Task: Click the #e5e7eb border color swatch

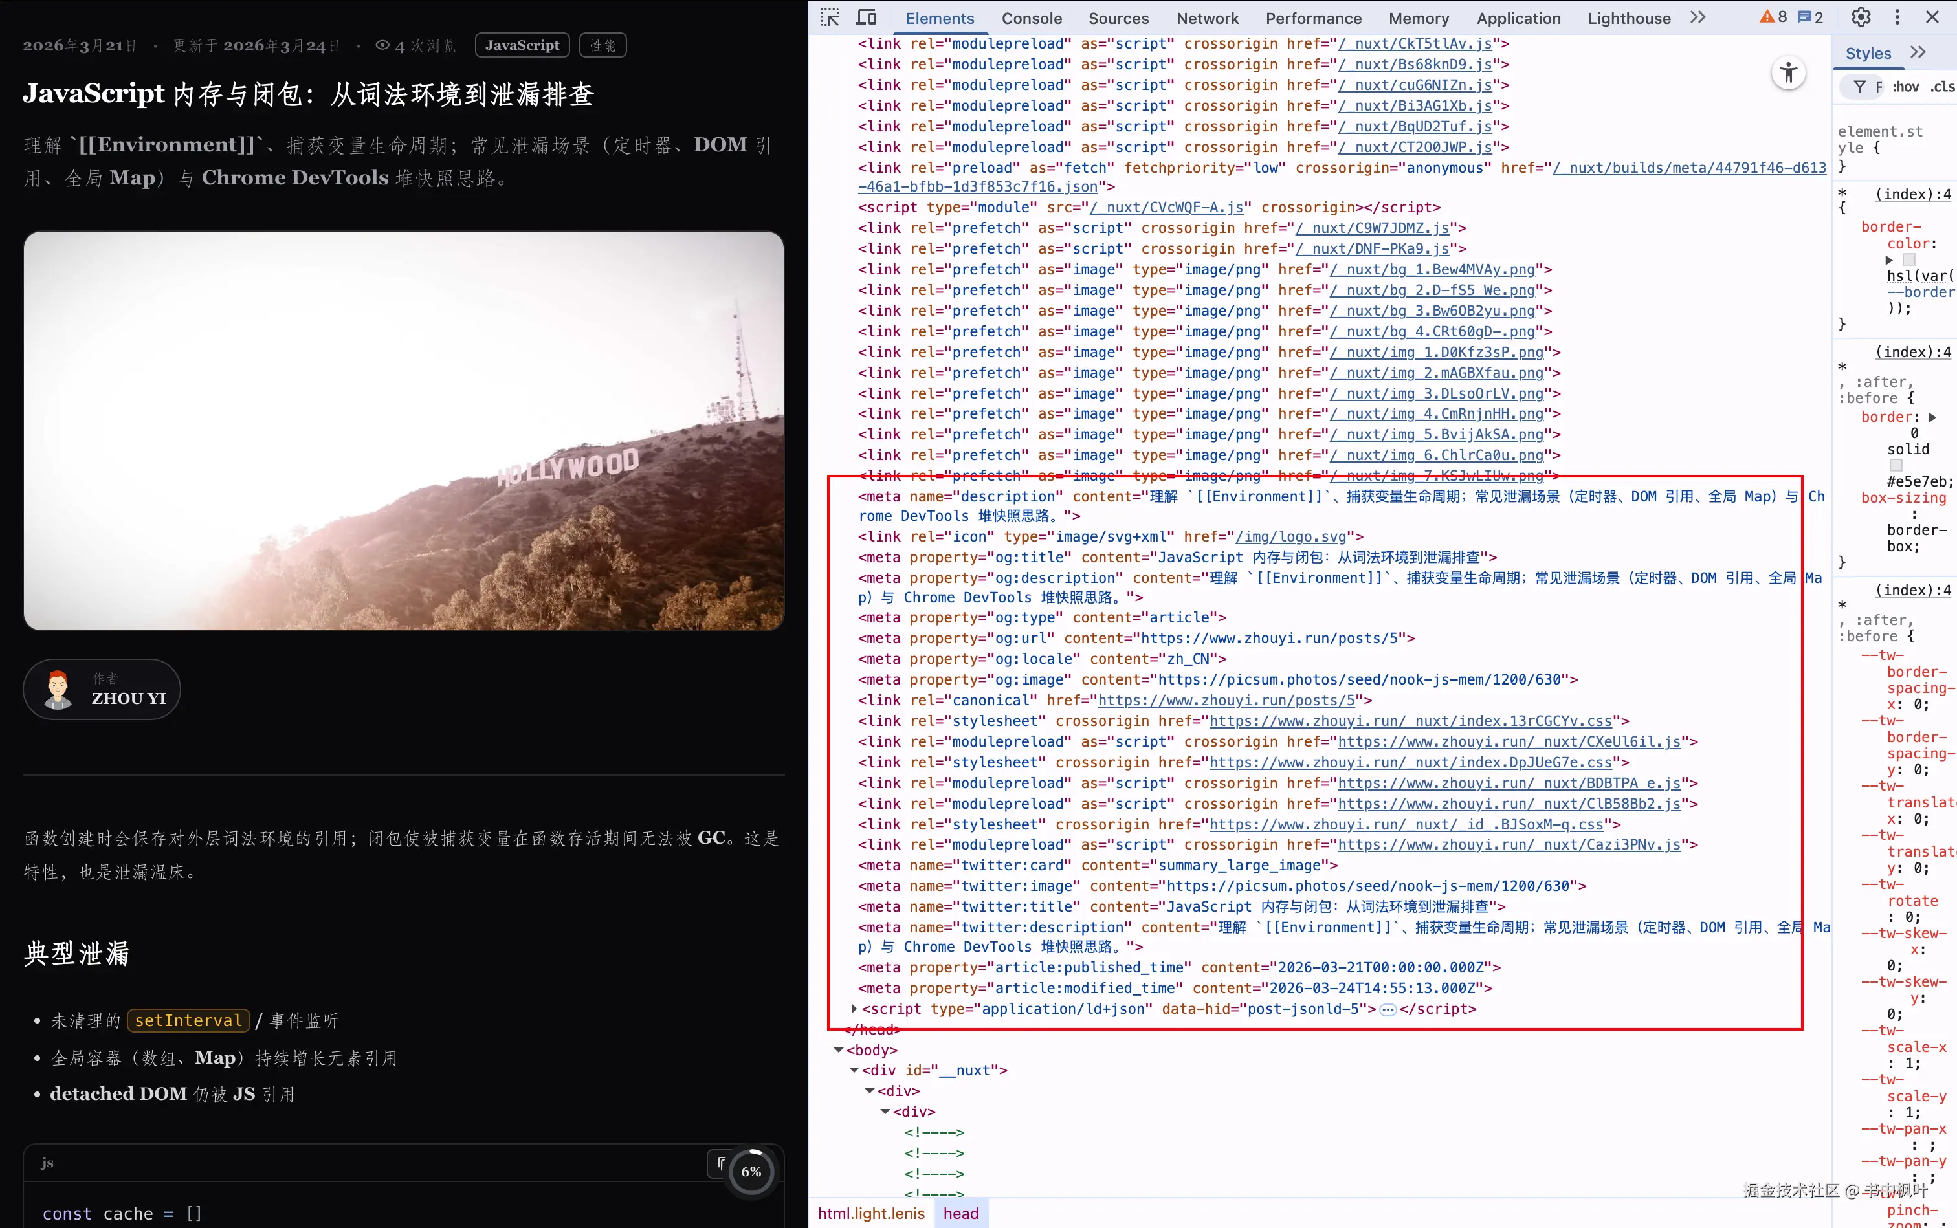Action: pyautogui.click(x=1896, y=465)
